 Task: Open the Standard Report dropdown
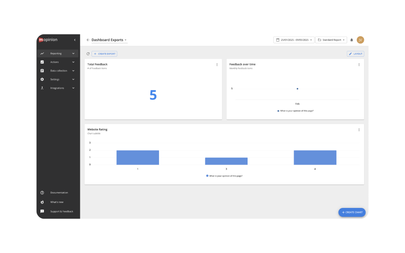(x=331, y=40)
